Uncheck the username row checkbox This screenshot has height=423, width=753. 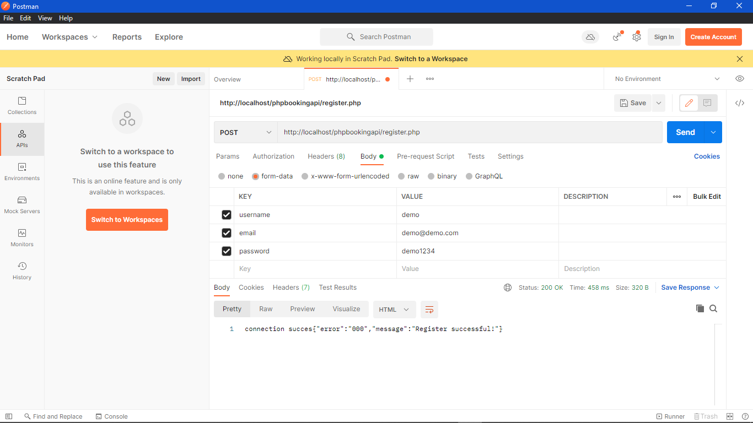point(226,215)
